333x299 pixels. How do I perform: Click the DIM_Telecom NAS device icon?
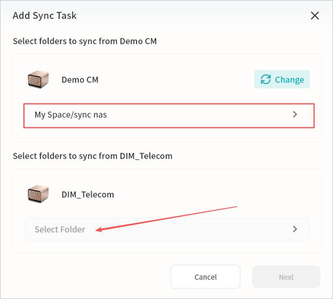38,195
